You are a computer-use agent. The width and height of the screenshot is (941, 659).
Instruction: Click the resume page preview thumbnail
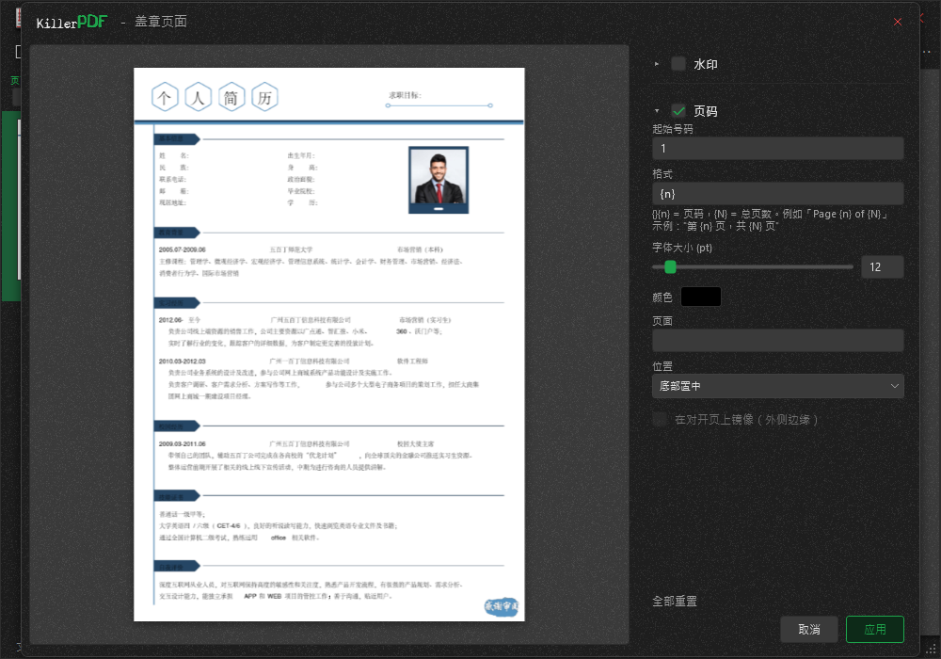(328, 345)
